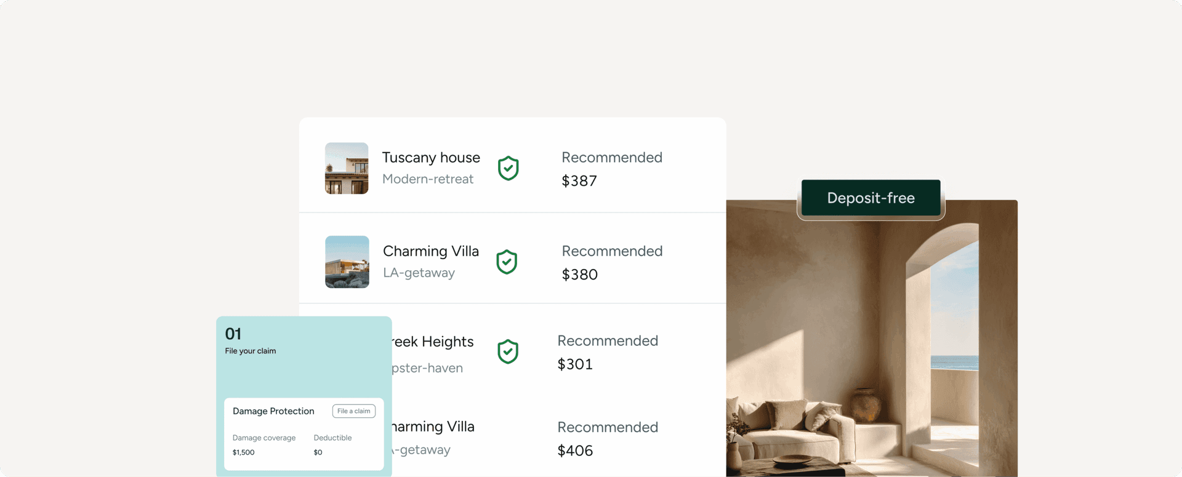This screenshot has width=1182, height=477.
Task: Click the $1,500 damage coverage value
Action: tap(243, 452)
